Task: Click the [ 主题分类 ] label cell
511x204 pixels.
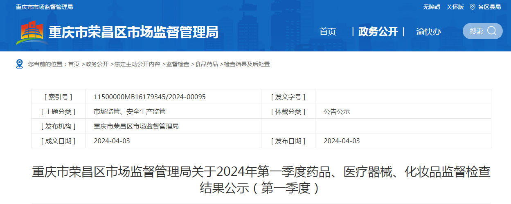Action: pos(59,111)
